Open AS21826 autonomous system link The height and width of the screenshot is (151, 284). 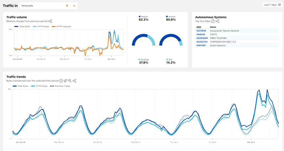click(201, 31)
